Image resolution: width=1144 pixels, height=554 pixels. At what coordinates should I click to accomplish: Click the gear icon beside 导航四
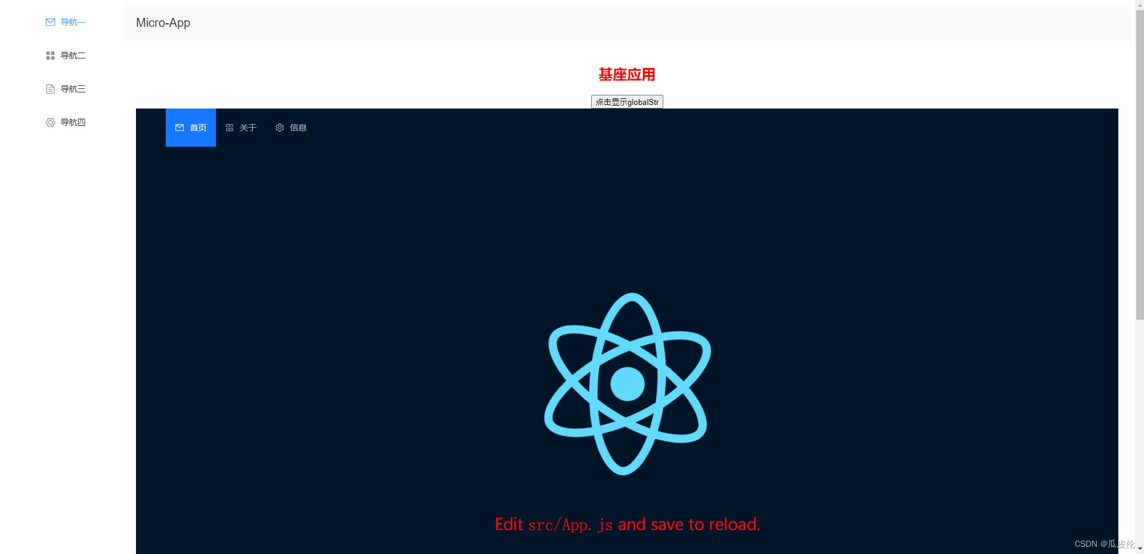tap(51, 122)
